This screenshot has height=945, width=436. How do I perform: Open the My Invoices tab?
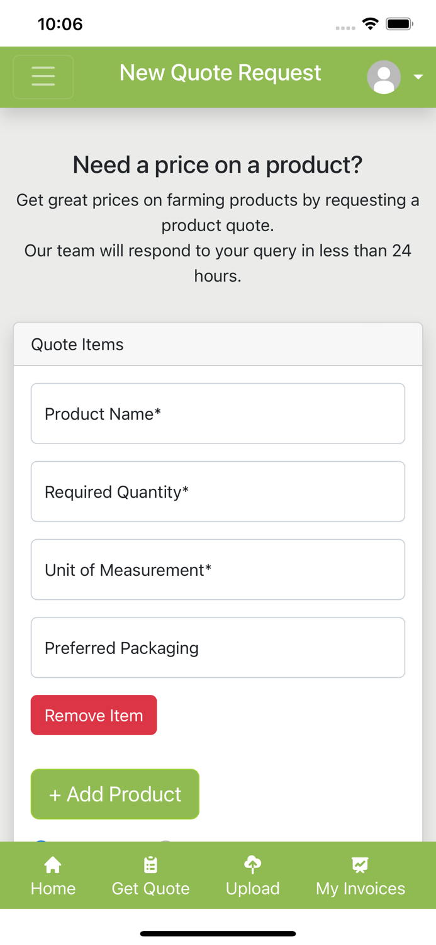click(x=361, y=876)
